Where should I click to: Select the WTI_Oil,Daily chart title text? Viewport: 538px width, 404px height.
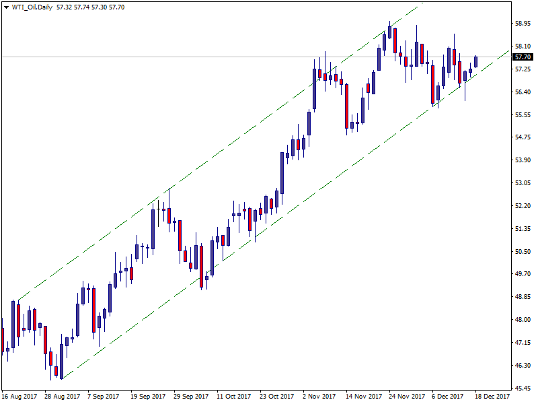(32, 7)
